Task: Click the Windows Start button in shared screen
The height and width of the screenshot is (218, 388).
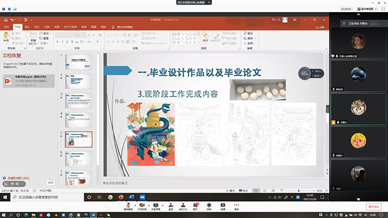Action: (x=5, y=197)
